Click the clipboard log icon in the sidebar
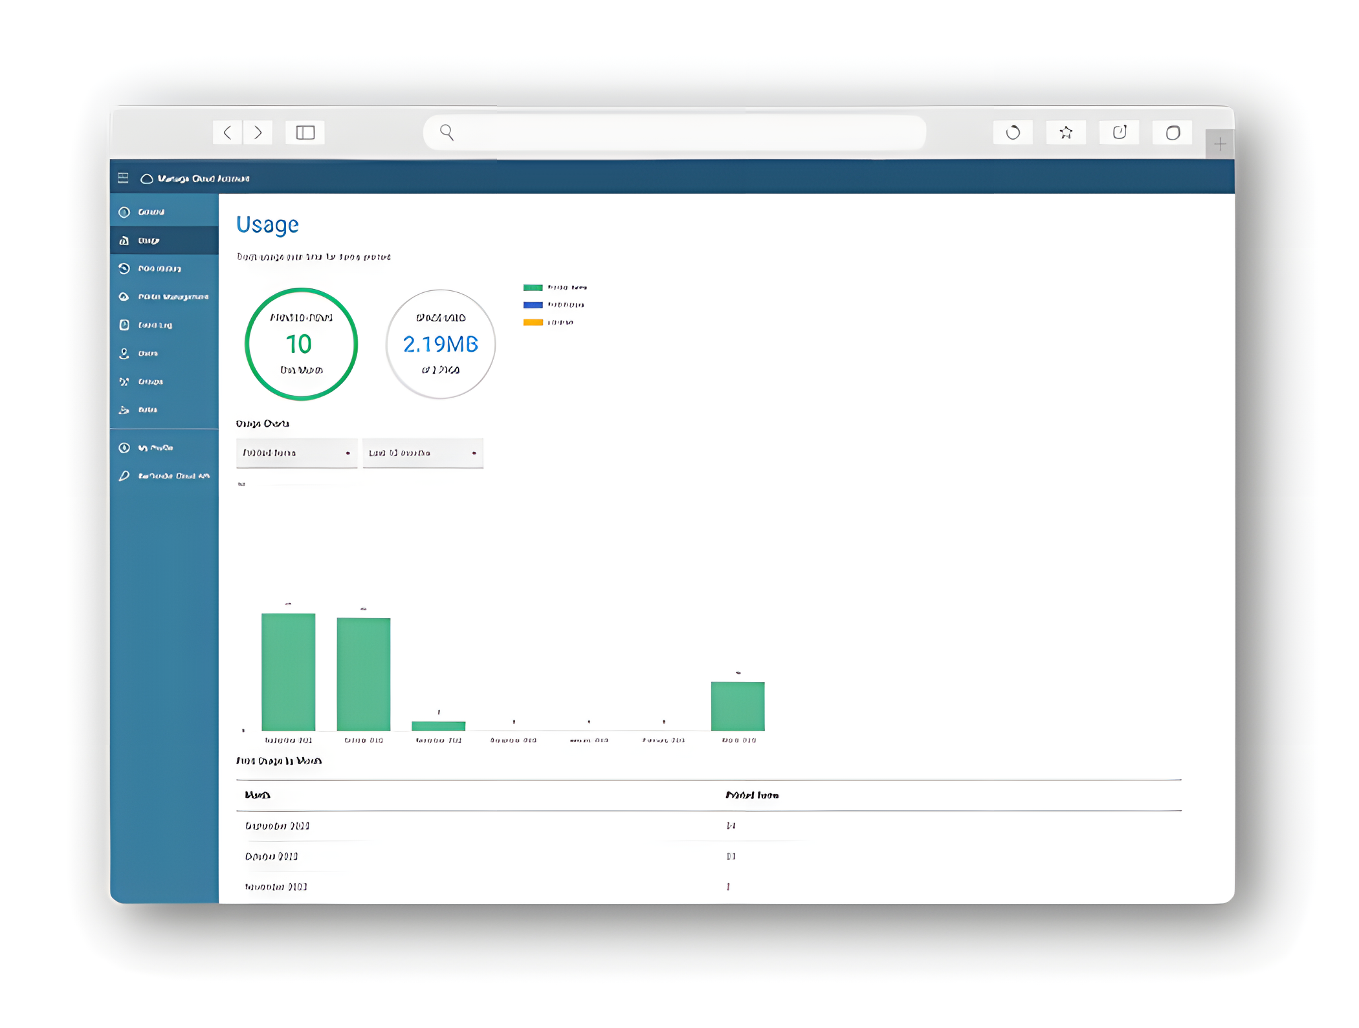The width and height of the screenshot is (1359, 1028). click(x=124, y=325)
